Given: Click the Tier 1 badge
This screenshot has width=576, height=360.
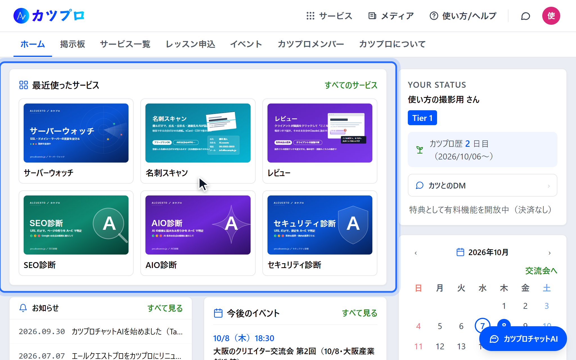Looking at the screenshot, I should [422, 118].
